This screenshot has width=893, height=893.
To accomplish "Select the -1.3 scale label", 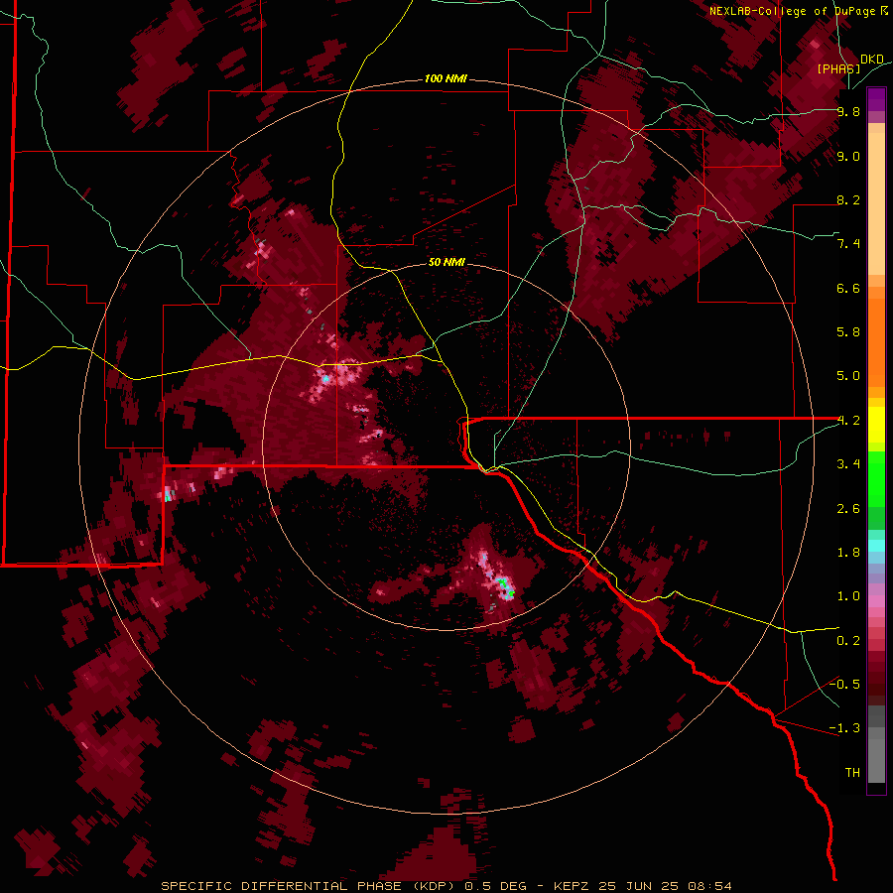I will tap(844, 728).
